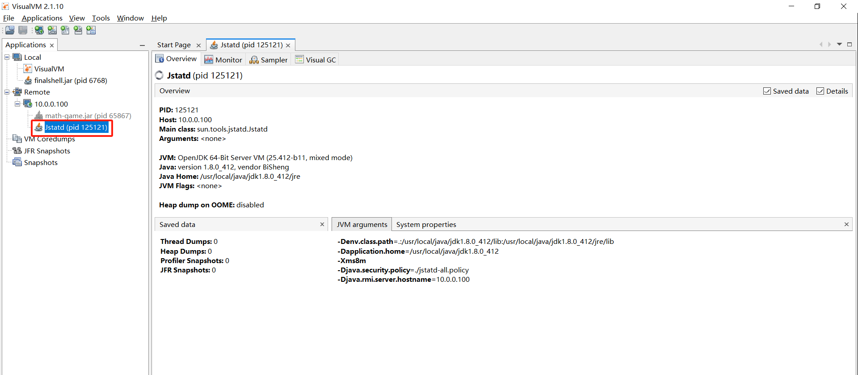Switch to the Monitor tab
This screenshot has width=858, height=375.
click(x=223, y=60)
